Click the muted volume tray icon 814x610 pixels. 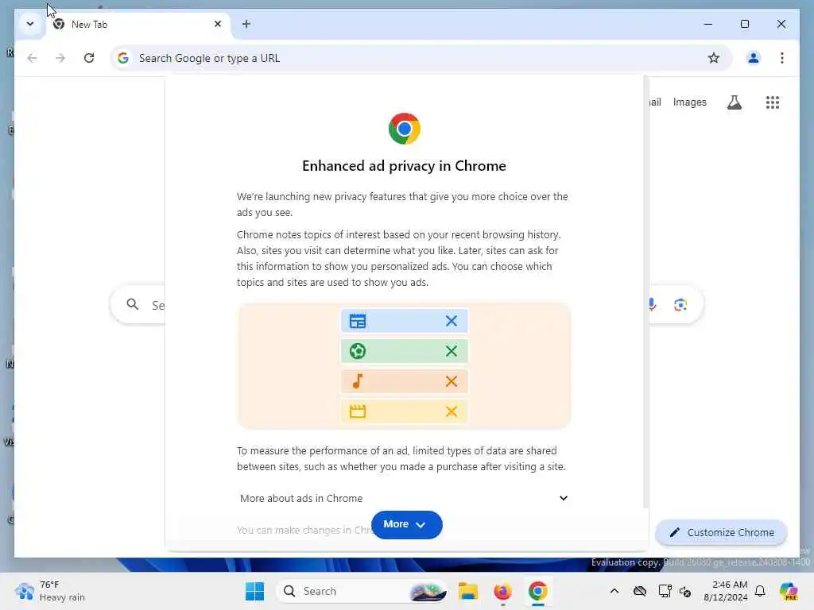tap(685, 591)
